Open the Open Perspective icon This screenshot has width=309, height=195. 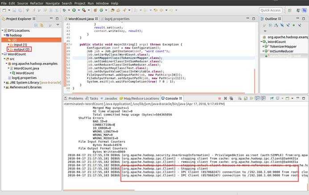pos(290,10)
